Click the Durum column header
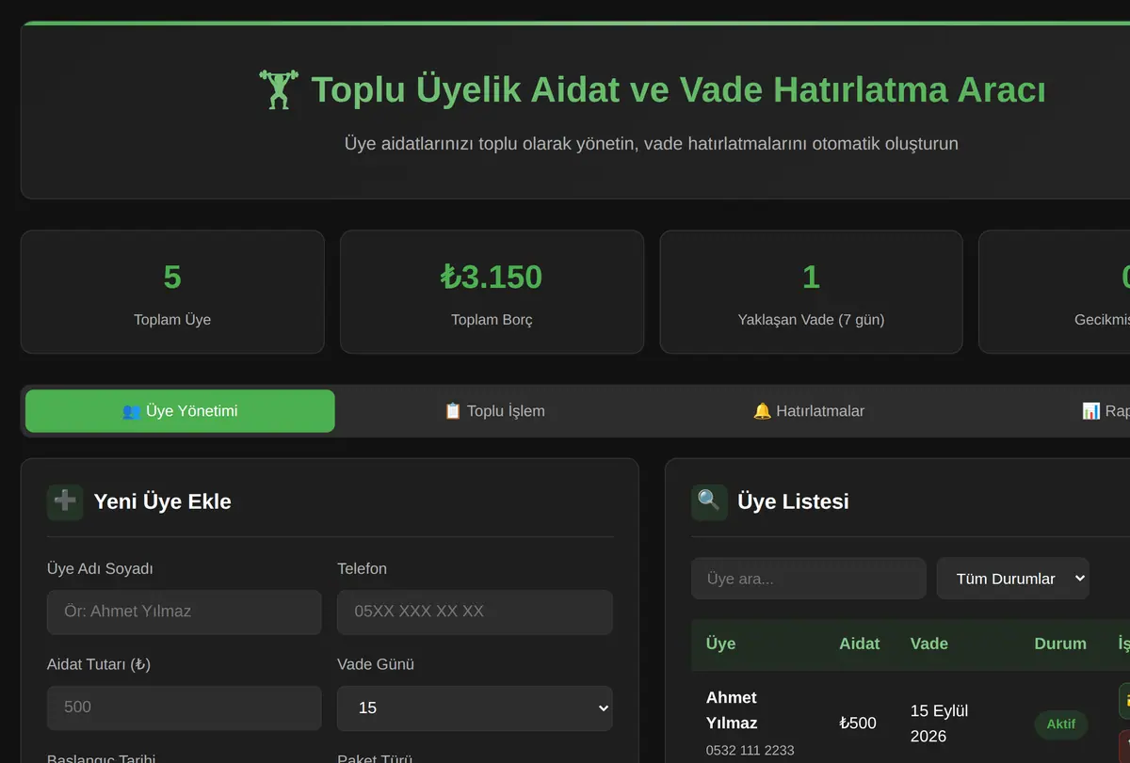The width and height of the screenshot is (1130, 763). [1060, 644]
